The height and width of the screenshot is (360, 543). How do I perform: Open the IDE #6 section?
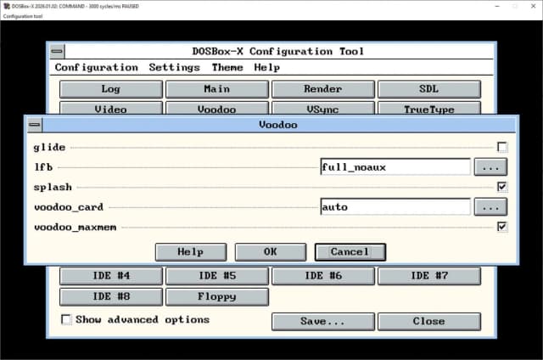pos(323,276)
